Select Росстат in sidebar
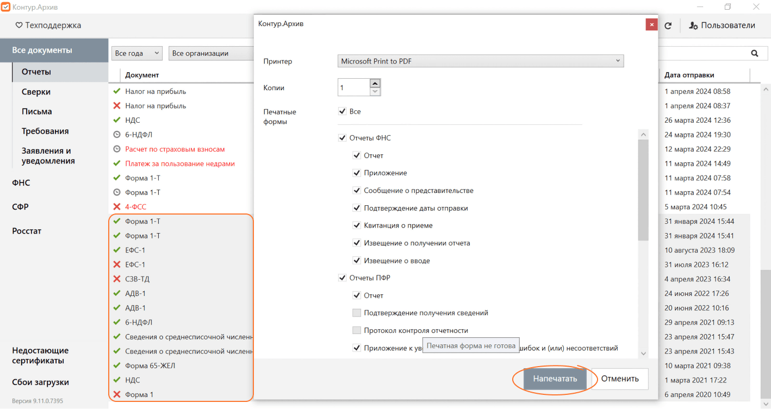Screen dimensions: 771x409 pos(27,231)
